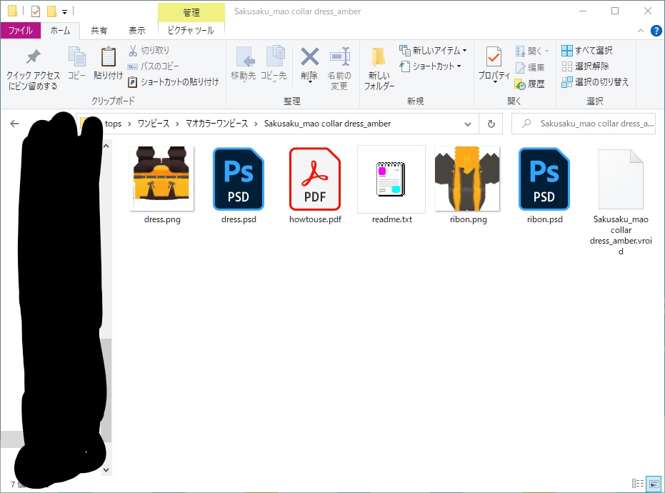The height and width of the screenshot is (493, 665).
Task: Choose Copy path command
Action: pos(154,66)
